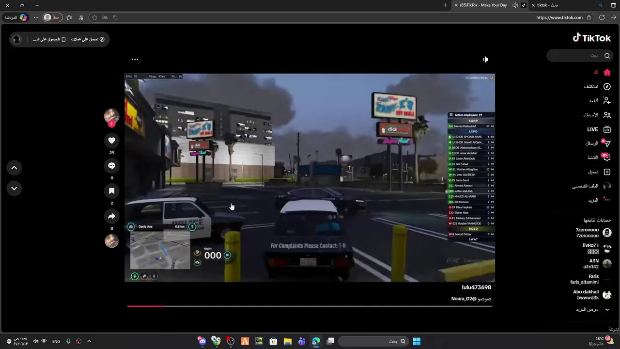Open the lulu473698 username link
The height and width of the screenshot is (349, 620).
tap(476, 287)
